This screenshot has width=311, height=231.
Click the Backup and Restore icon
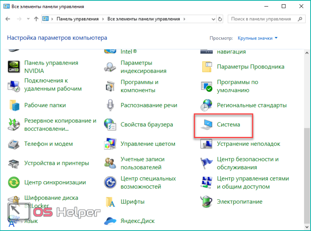tap(14, 124)
